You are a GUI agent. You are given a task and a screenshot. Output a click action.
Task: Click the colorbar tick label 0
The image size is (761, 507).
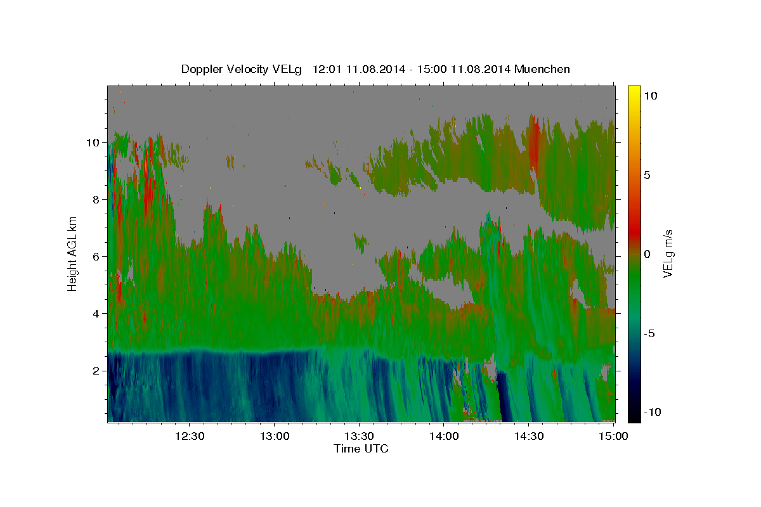647,254
